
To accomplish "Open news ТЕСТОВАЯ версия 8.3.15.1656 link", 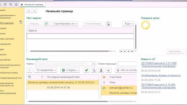I will [159, 65].
